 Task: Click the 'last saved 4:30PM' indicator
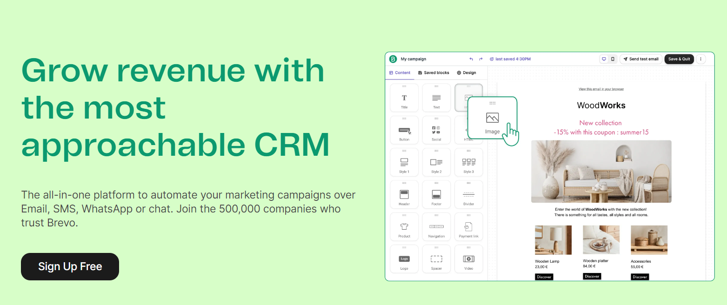pos(510,59)
